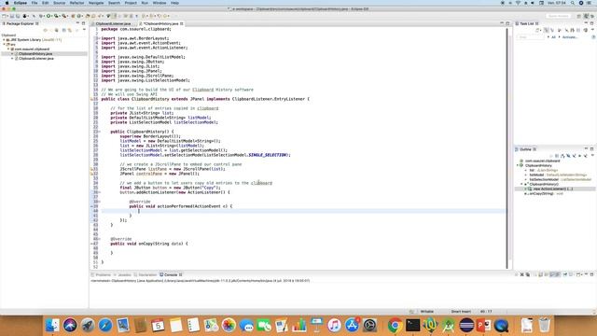The width and height of the screenshot is (597, 336).
Task: Collapse the src folder node
Action: pos(4,44)
